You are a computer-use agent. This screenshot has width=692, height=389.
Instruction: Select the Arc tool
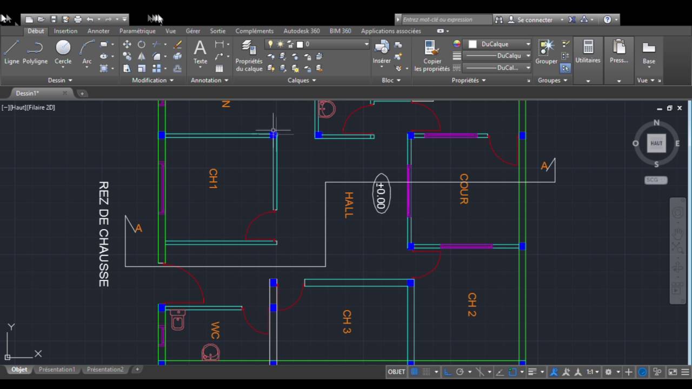click(86, 52)
